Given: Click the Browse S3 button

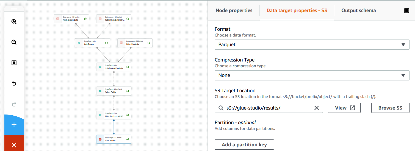Looking at the screenshot, I should pos(390,108).
